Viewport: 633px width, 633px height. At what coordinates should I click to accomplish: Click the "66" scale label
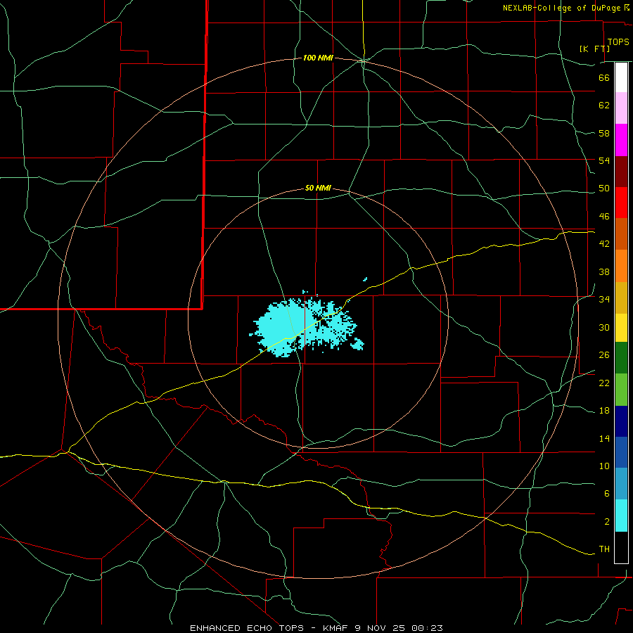604,77
